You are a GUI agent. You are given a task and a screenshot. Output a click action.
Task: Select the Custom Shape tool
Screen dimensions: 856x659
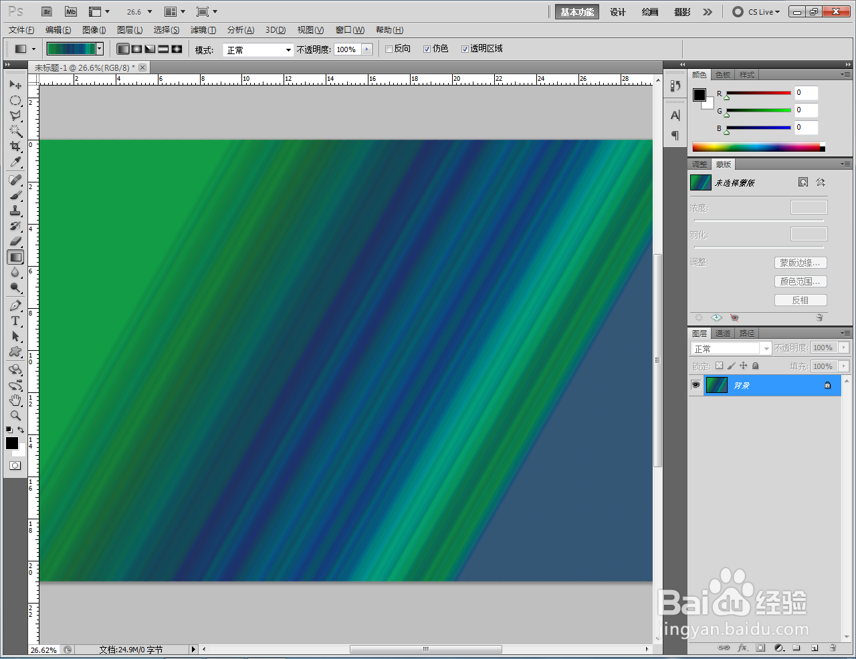(15, 352)
